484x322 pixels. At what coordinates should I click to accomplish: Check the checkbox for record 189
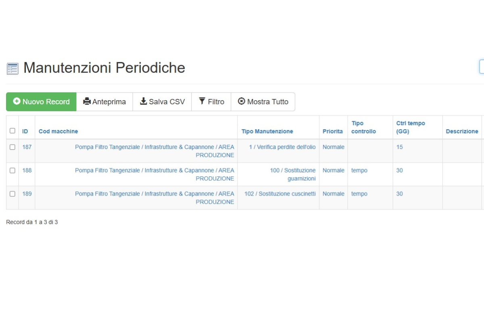tap(13, 194)
